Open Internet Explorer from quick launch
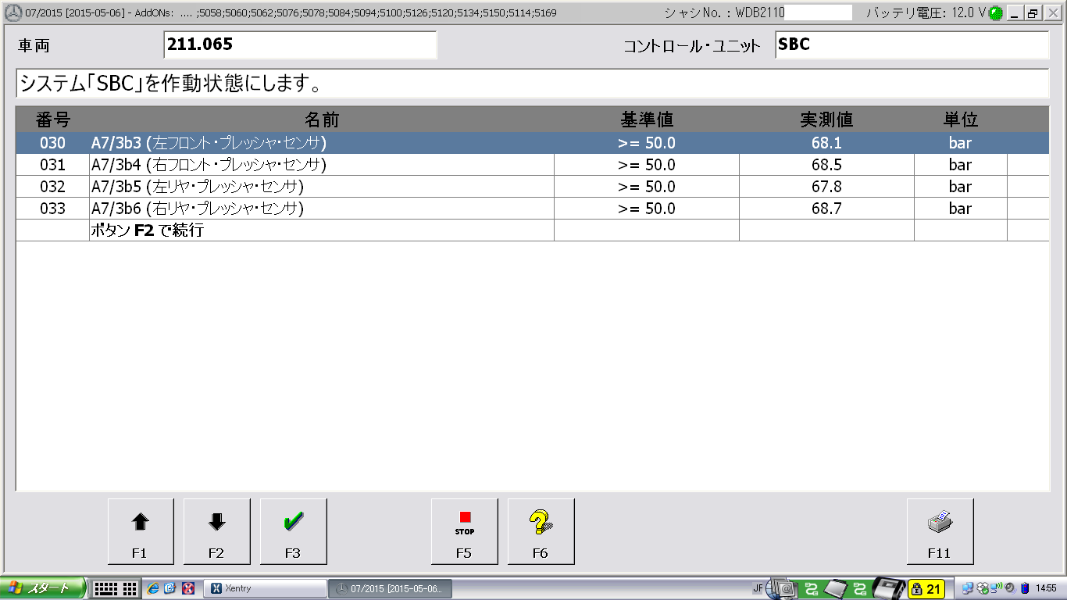This screenshot has height=600, width=1067. point(153,588)
